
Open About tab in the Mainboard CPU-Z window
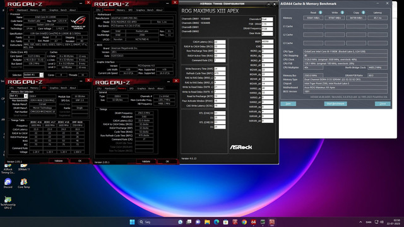(159, 10)
